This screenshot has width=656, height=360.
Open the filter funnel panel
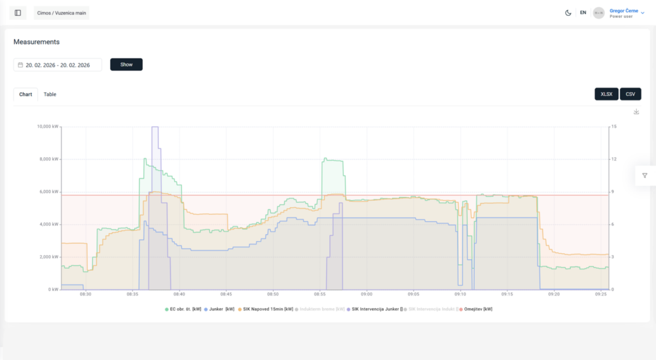click(644, 175)
